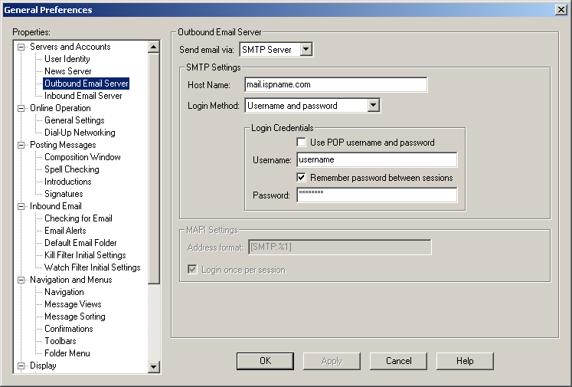Click the Password input field
Screen dimensions: 572x387
(375, 195)
